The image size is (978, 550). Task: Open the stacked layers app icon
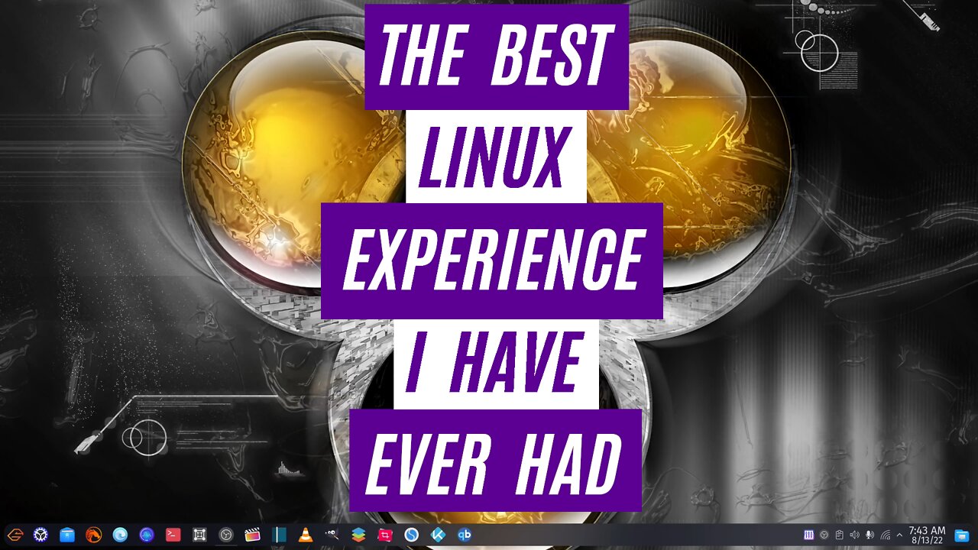click(358, 535)
